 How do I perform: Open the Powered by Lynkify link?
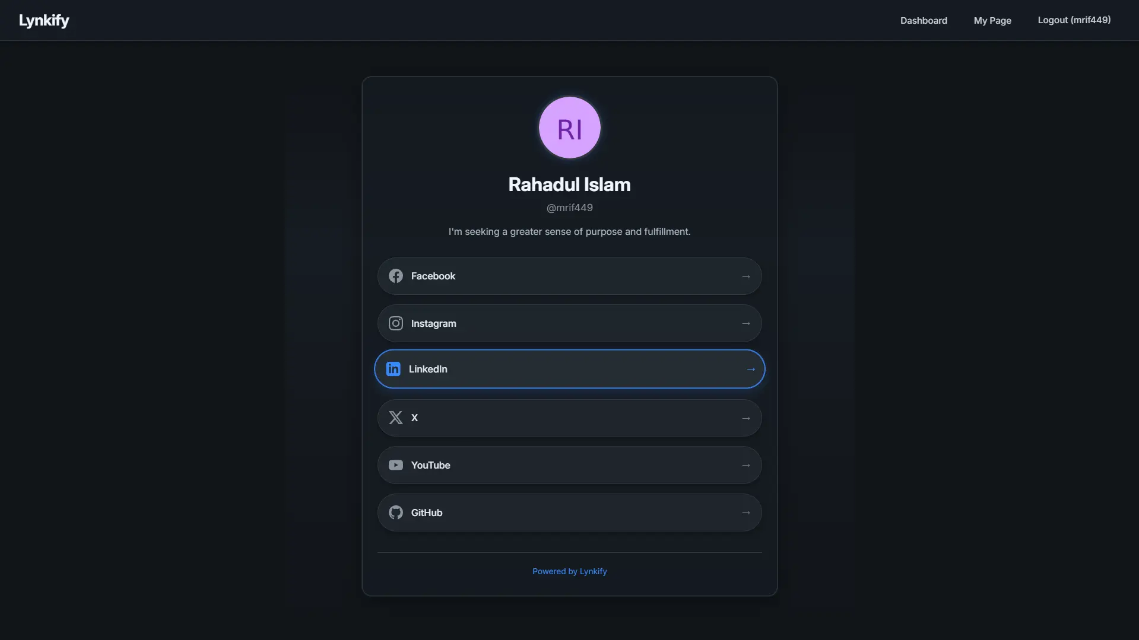point(569,571)
